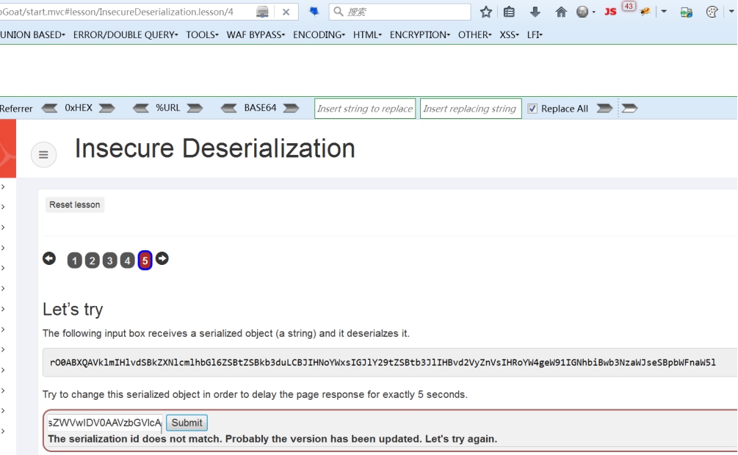The height and width of the screenshot is (455, 738).
Task: Open the palette toolbar icon
Action: pyautogui.click(x=712, y=12)
